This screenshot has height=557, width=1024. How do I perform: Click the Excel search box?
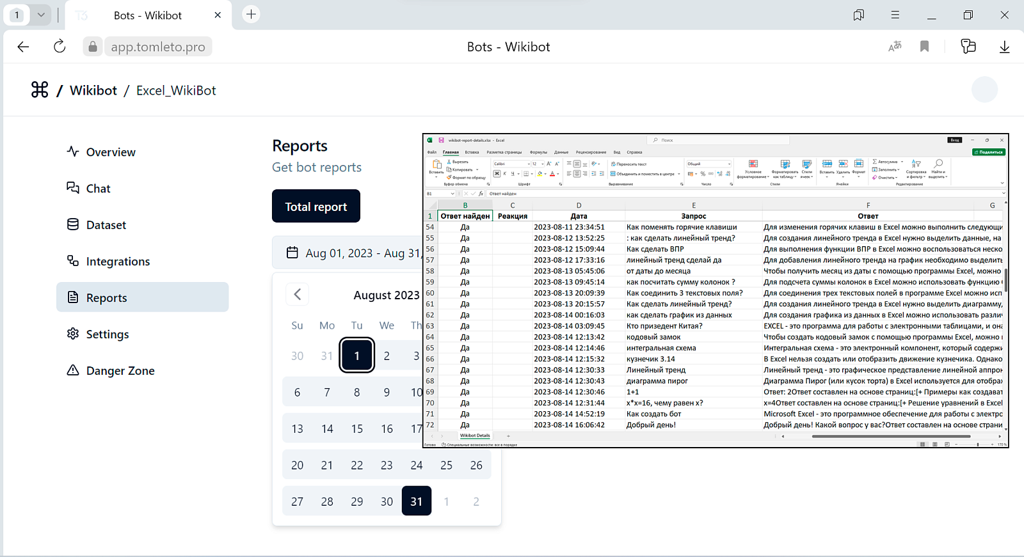(x=717, y=140)
